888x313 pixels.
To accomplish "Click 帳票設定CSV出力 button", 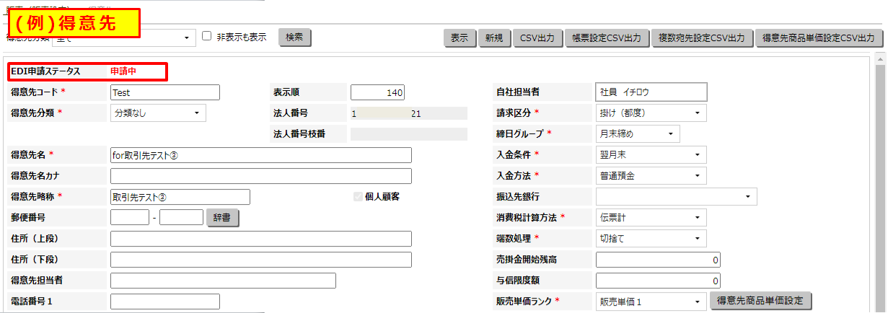I will click(605, 38).
